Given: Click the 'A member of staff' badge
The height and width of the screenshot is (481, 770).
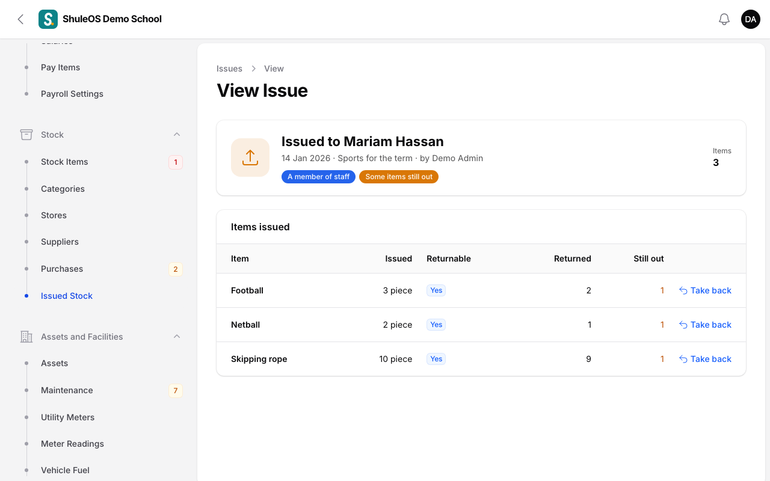Looking at the screenshot, I should tap(318, 177).
